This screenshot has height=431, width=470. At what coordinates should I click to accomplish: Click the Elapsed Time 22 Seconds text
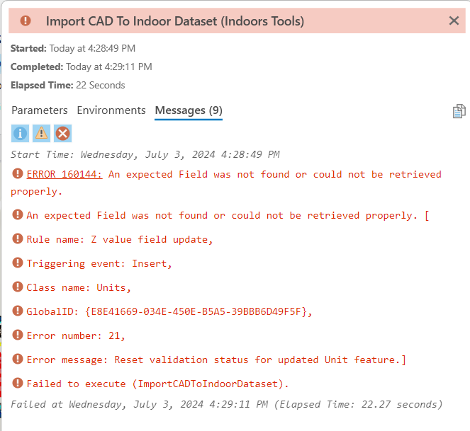pyautogui.click(x=67, y=85)
